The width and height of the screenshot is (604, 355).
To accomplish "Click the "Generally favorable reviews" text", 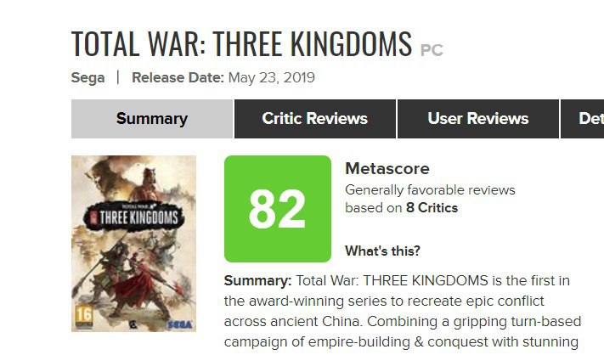I will coord(430,190).
